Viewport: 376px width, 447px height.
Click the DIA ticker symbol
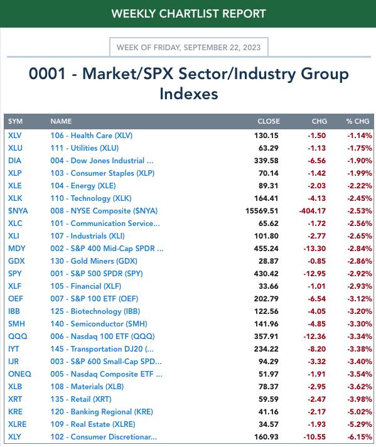point(14,161)
